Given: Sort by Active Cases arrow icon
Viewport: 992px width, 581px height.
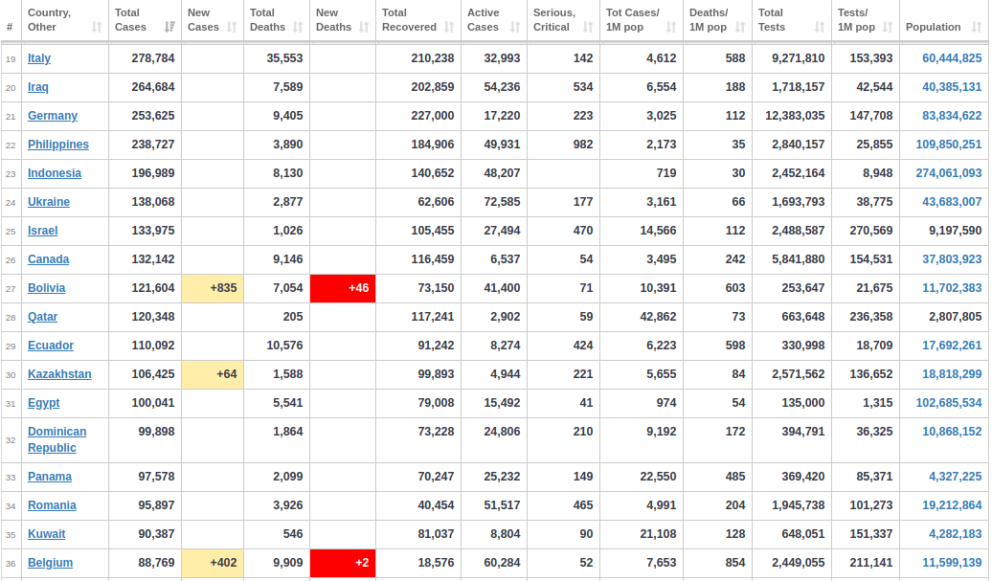Looking at the screenshot, I should click(515, 27).
